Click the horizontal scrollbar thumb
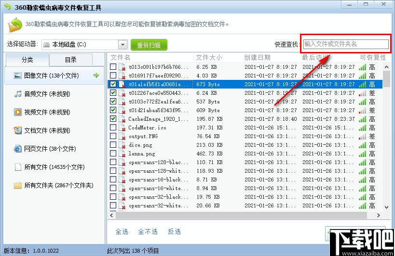 (241, 215)
